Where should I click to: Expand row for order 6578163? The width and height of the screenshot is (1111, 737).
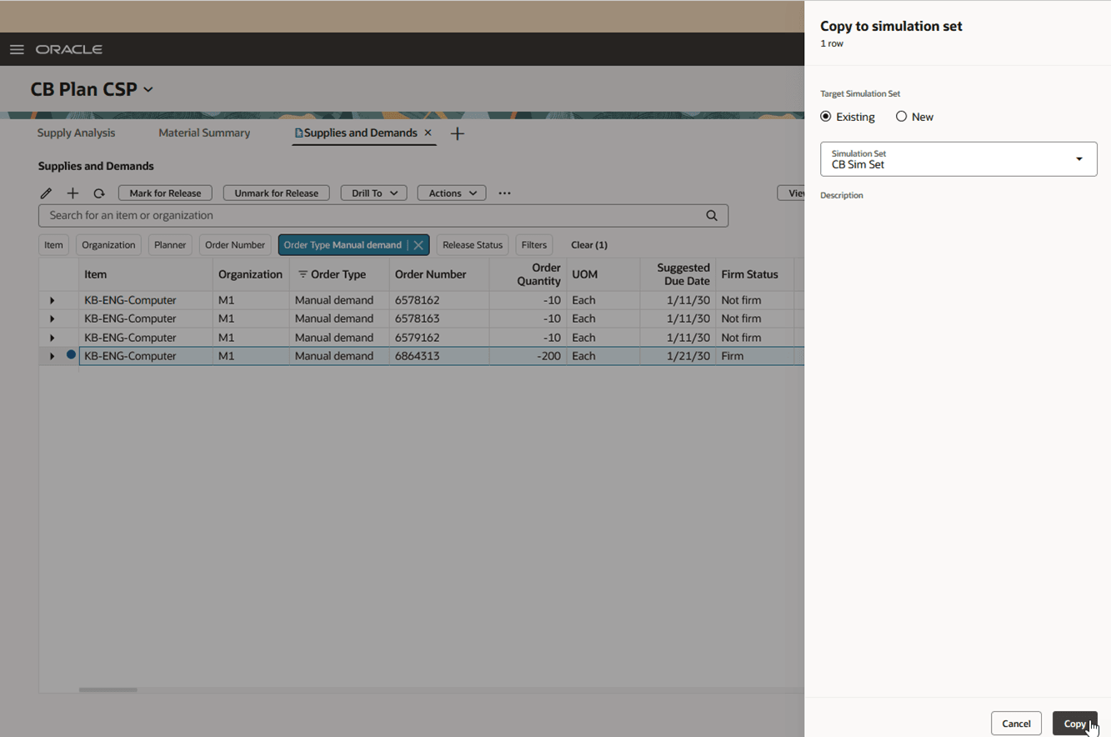(52, 318)
